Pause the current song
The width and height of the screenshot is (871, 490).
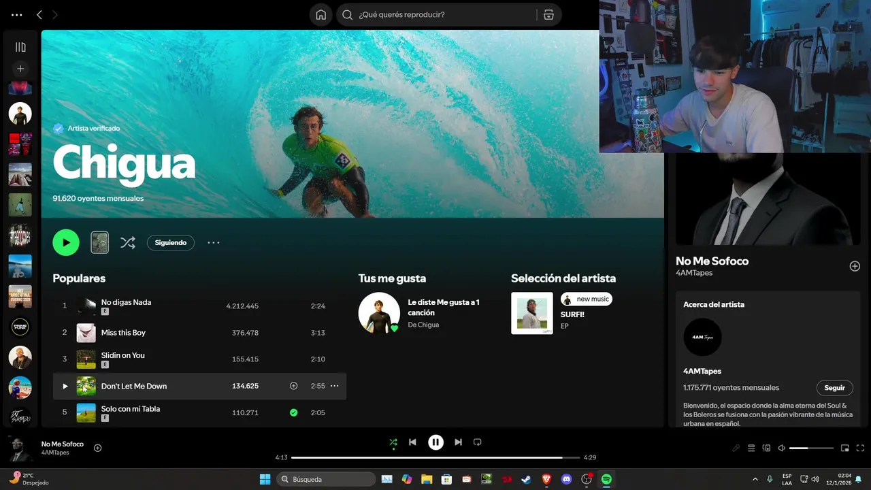pos(435,442)
